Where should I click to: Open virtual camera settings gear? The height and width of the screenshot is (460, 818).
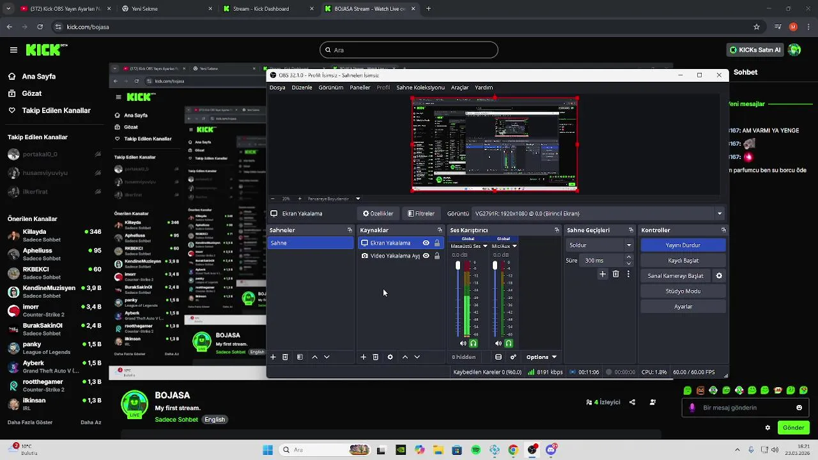(x=719, y=276)
